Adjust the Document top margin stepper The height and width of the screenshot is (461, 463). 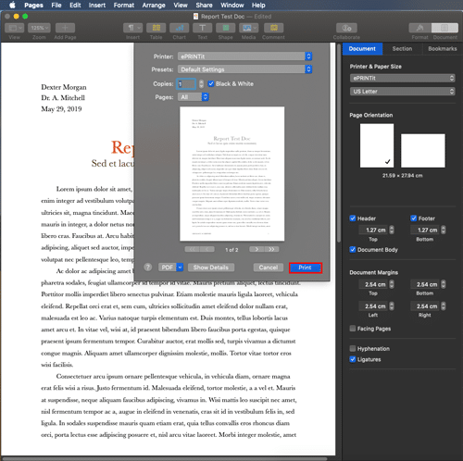point(392,284)
